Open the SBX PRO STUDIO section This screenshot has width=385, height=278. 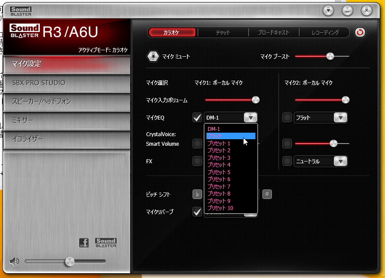coord(66,83)
